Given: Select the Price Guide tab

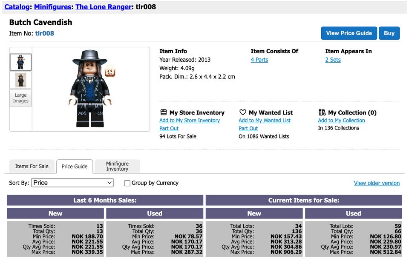Looking at the screenshot, I should coord(74,167).
